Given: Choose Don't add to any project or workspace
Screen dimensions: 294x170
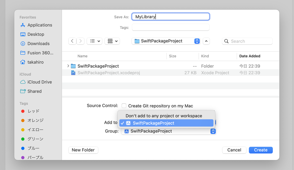Looking at the screenshot, I should pyautogui.click(x=164, y=116).
